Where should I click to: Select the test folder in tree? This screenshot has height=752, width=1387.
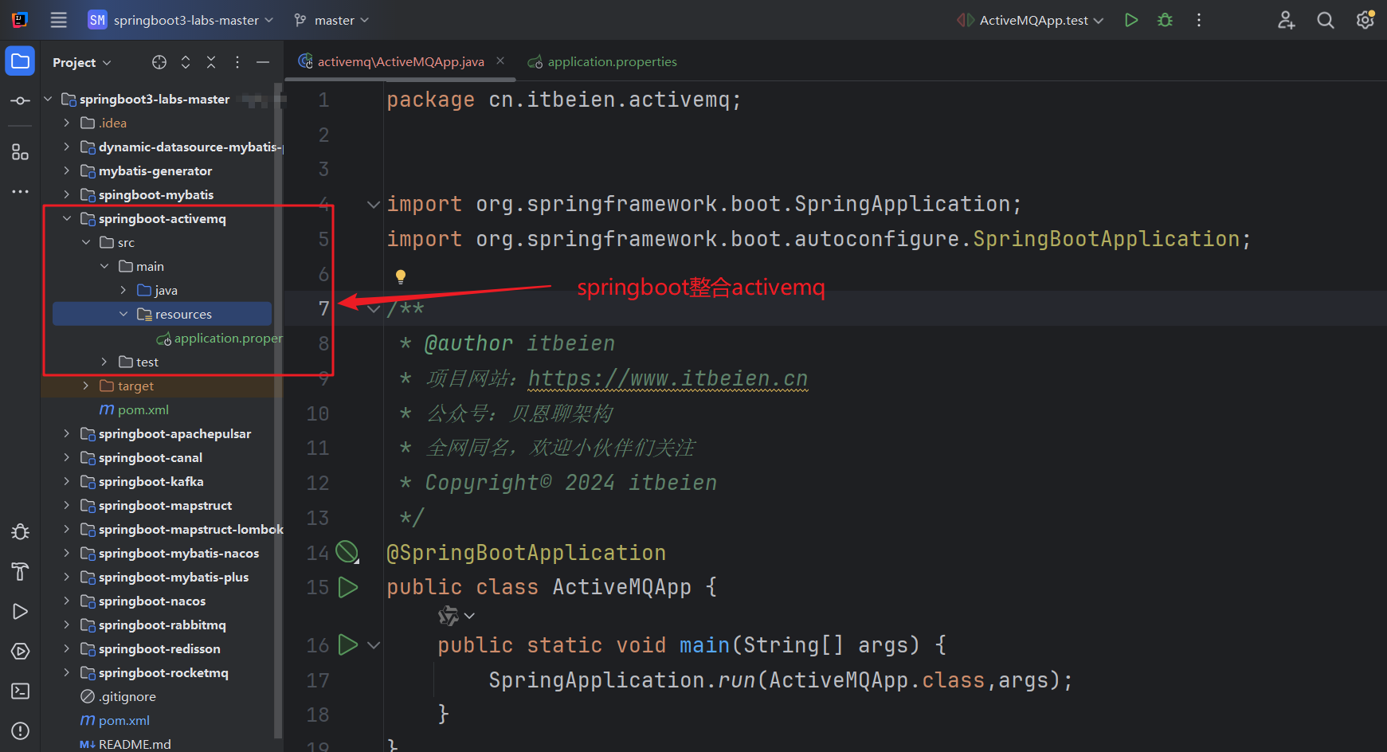point(139,362)
